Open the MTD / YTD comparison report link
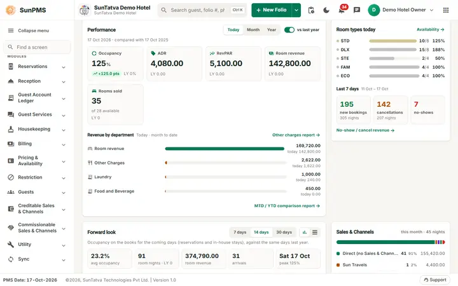 pyautogui.click(x=287, y=206)
